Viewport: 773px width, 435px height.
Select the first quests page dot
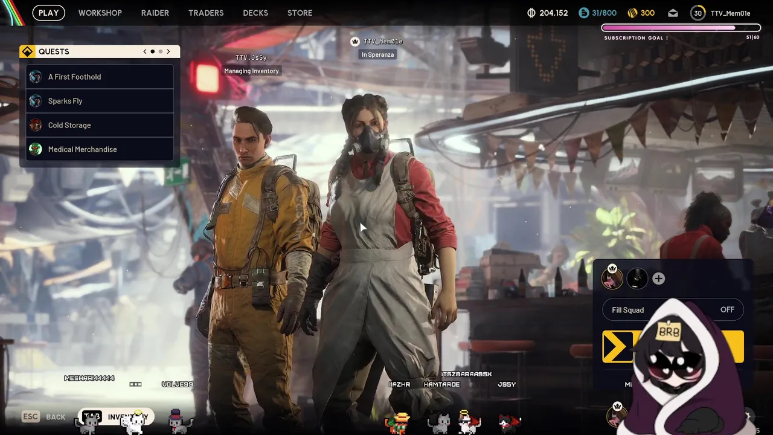click(153, 51)
